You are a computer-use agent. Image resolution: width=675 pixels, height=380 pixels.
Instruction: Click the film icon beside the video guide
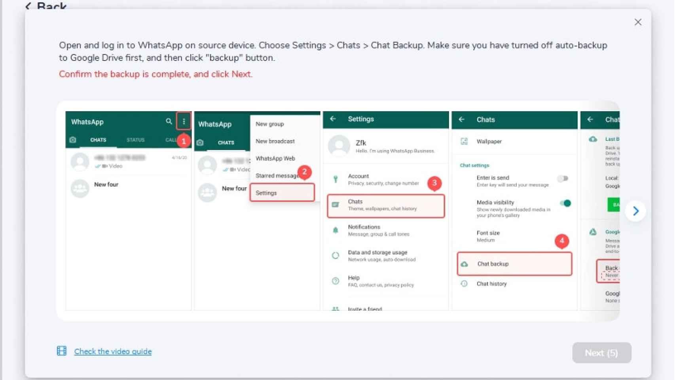(62, 351)
